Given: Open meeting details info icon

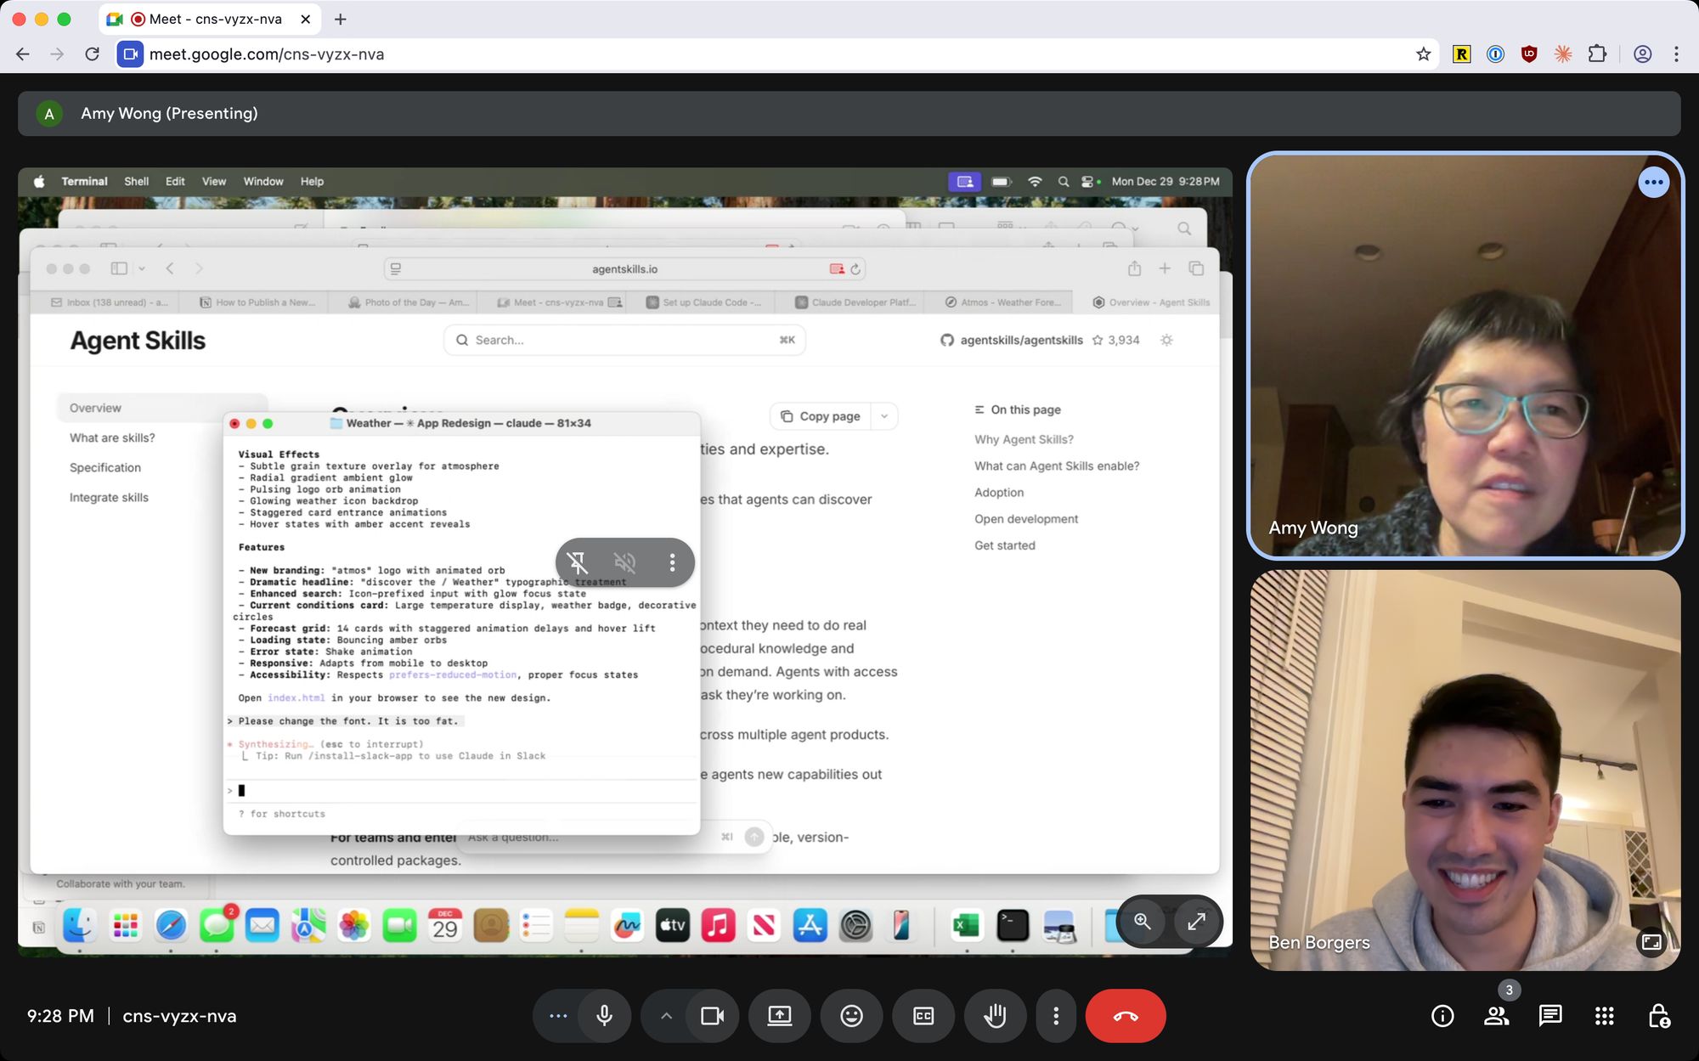Looking at the screenshot, I should [1442, 1016].
